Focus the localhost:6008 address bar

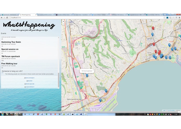click(86, 17)
